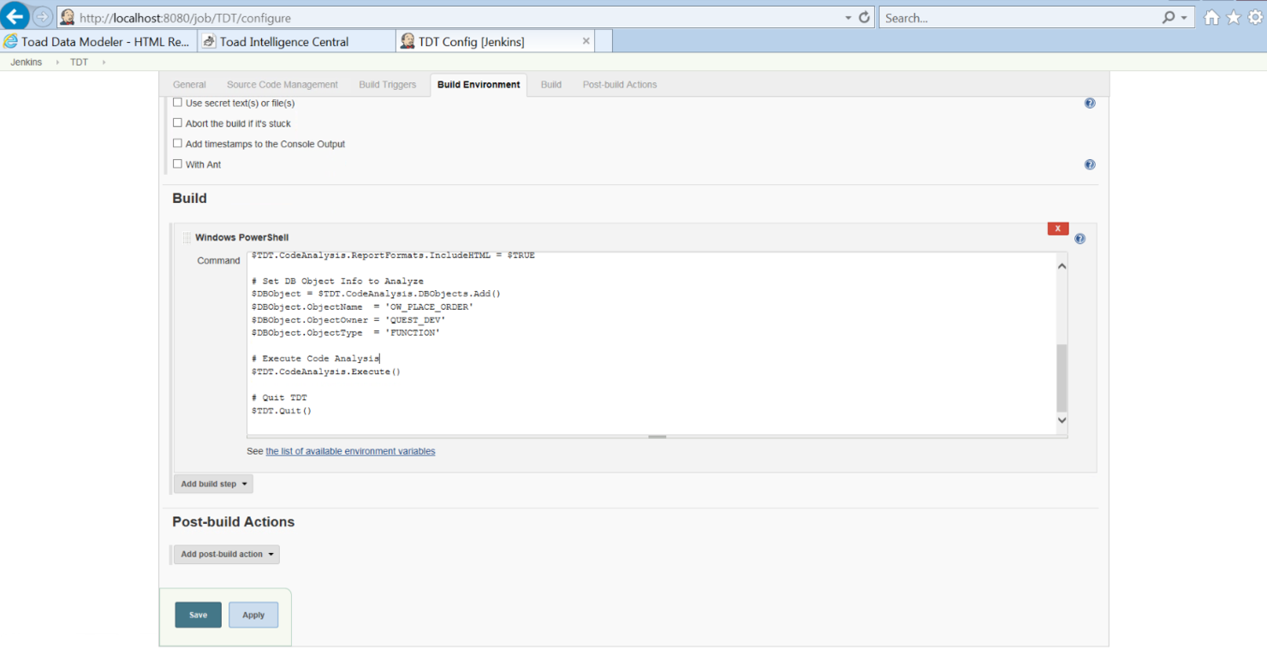
Task: Open browser Tools with the gear icon
Action: [x=1253, y=16]
